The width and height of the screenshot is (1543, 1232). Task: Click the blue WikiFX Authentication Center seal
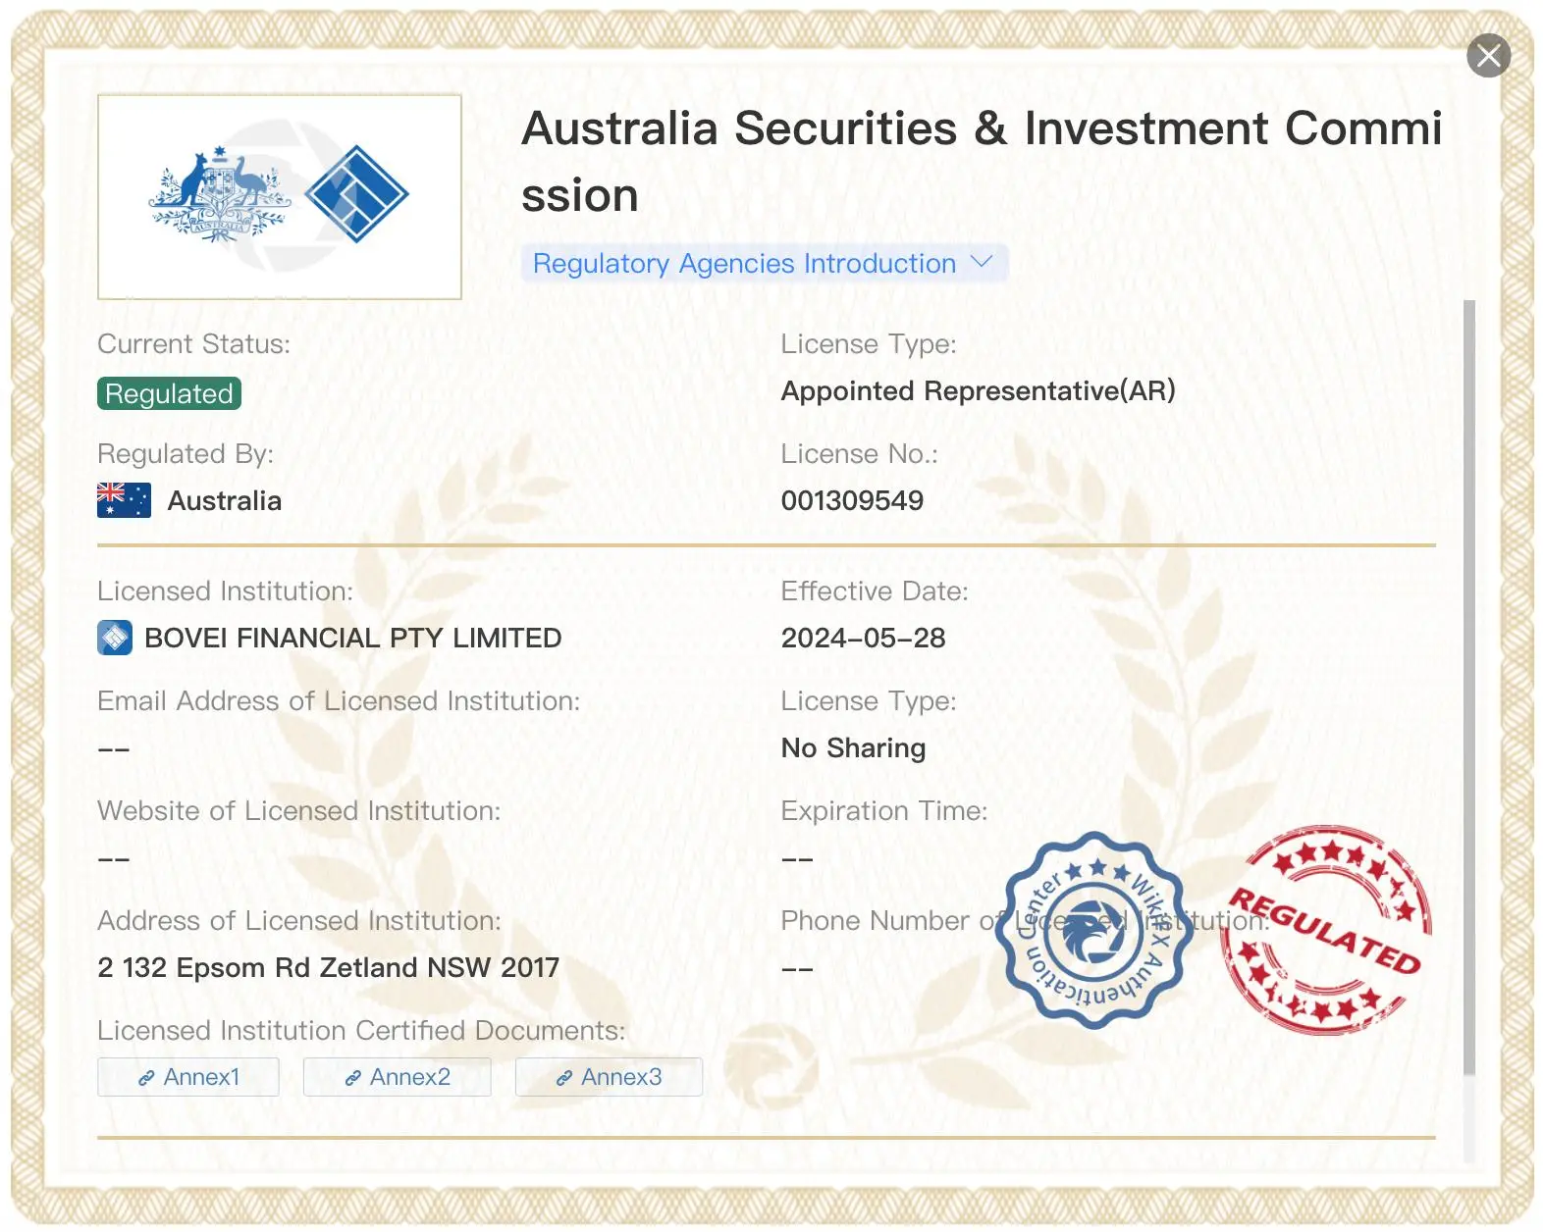tap(1093, 930)
